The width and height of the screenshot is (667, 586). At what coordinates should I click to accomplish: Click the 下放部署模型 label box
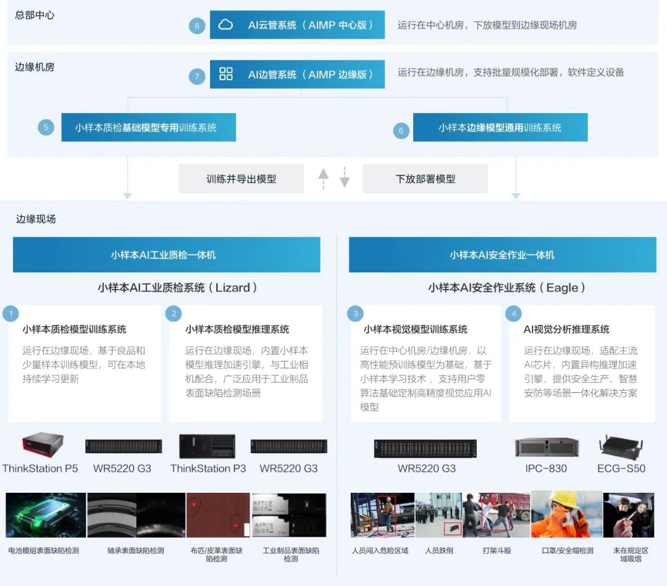tap(426, 178)
